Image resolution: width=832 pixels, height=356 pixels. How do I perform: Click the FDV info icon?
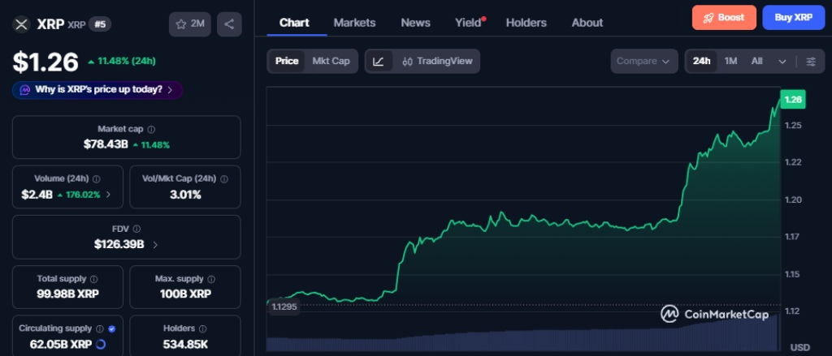(x=136, y=229)
